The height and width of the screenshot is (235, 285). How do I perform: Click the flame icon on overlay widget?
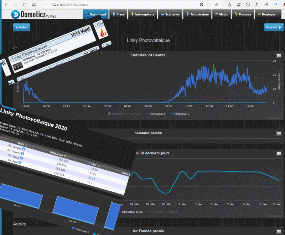[103, 33]
